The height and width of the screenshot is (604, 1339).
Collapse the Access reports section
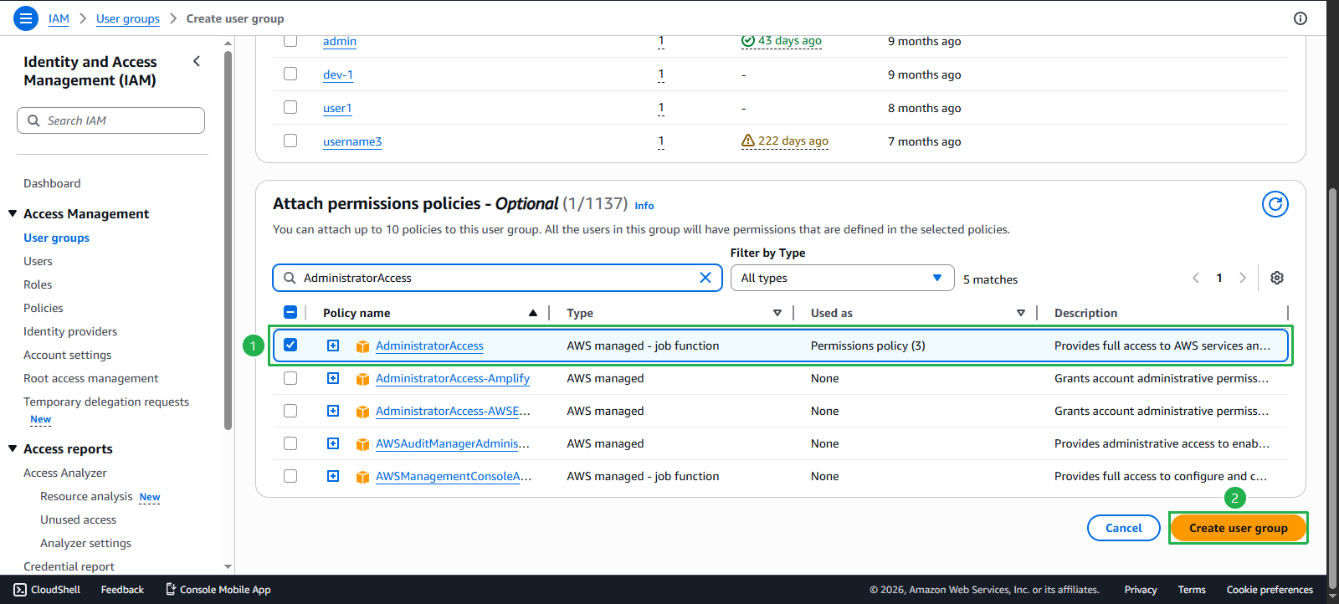(x=13, y=448)
